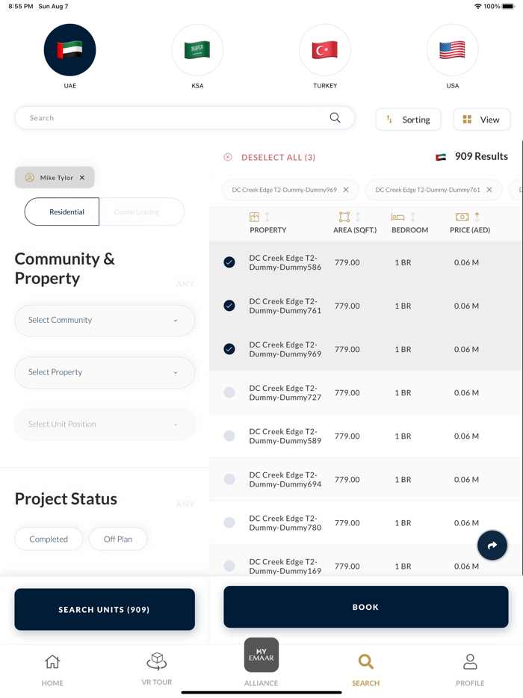Click 1 BR in Dummy780 row

(x=403, y=522)
